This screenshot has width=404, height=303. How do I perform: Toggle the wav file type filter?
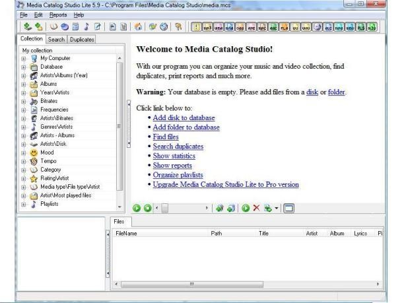[x=306, y=27]
